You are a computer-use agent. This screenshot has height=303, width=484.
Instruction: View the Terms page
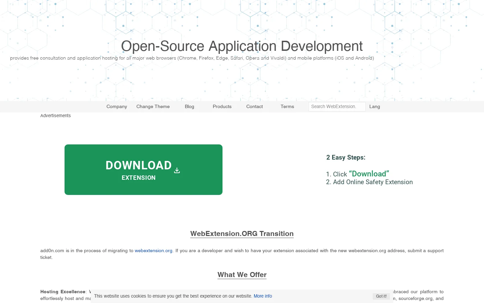point(287,106)
